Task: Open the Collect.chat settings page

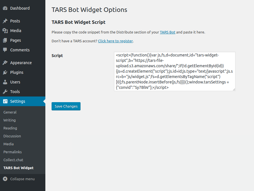Action: (13, 160)
